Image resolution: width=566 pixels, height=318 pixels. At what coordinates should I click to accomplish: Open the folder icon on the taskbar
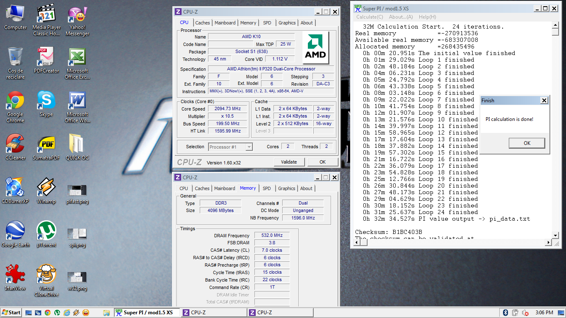click(x=106, y=313)
